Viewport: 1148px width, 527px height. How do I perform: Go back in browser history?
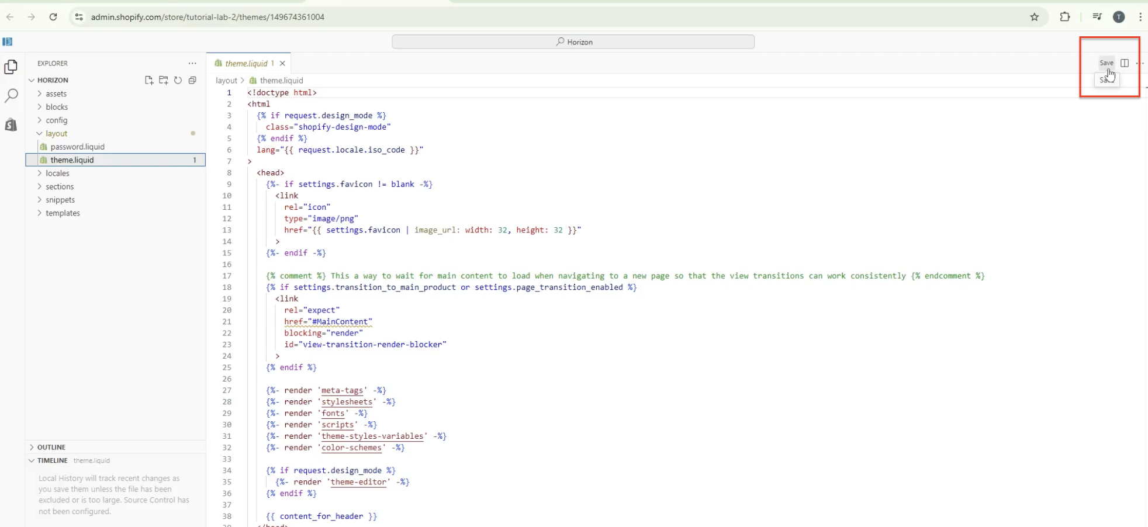click(x=10, y=17)
